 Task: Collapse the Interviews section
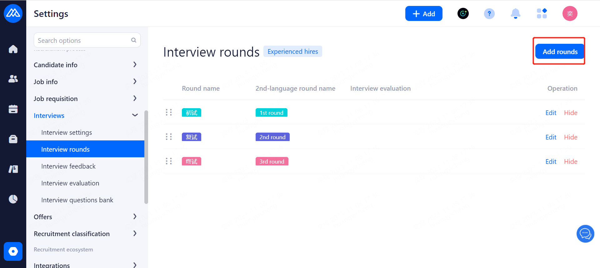pos(135,115)
